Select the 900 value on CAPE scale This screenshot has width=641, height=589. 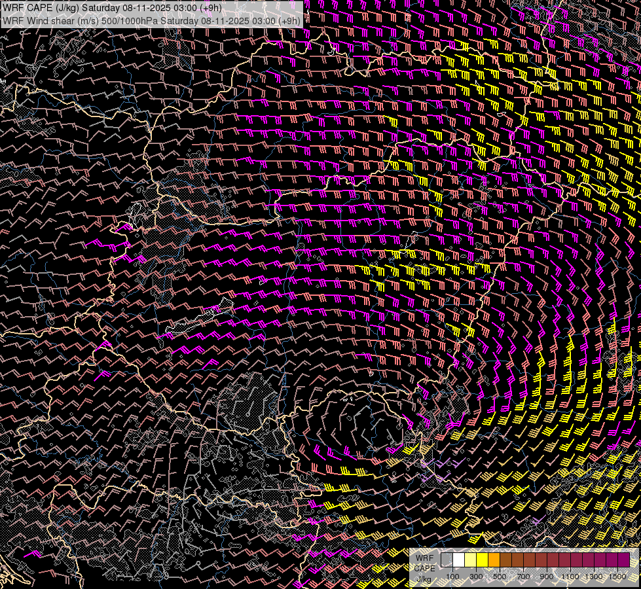tap(547, 577)
